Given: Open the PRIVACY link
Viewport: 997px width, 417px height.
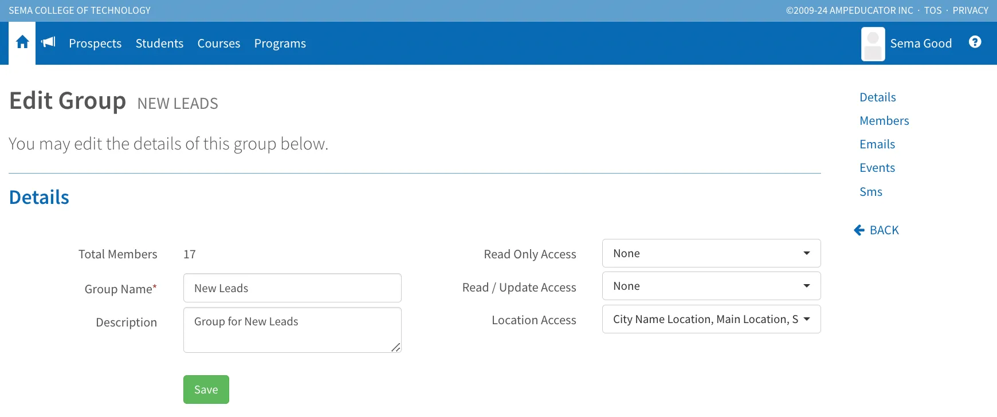Looking at the screenshot, I should [x=970, y=10].
